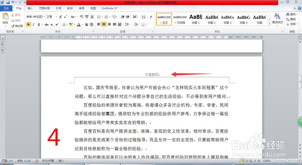The width and height of the screenshot is (302, 165).
Task: Open the font name dropdown (宋体)
Action: coord(44,17)
